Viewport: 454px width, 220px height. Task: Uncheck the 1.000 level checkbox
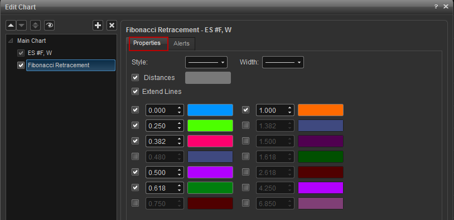245,110
